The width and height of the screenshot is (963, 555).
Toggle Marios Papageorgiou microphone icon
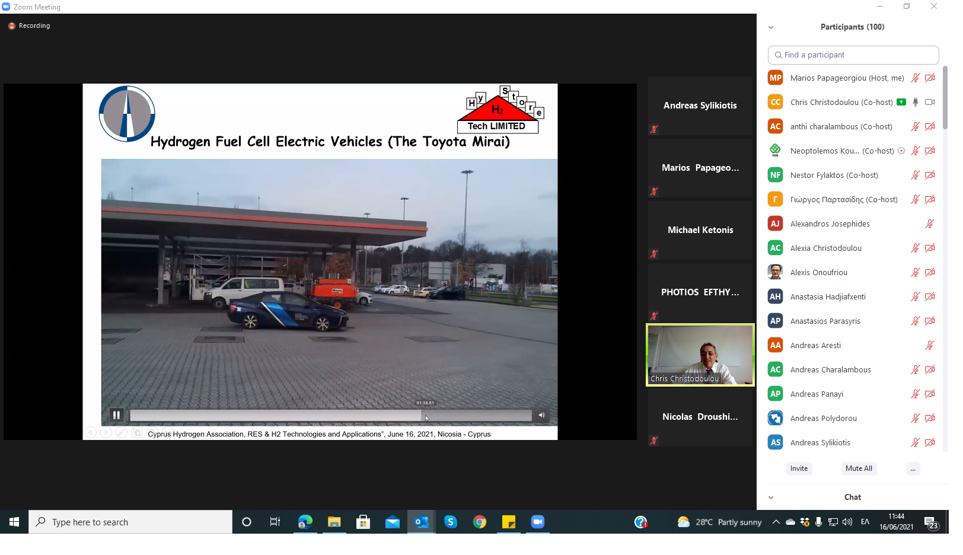tap(916, 78)
